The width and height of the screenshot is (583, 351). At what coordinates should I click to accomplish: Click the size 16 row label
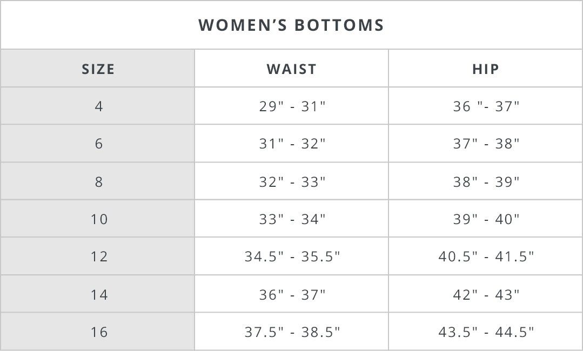[99, 332]
